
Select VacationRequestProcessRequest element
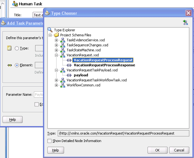coord(103,60)
